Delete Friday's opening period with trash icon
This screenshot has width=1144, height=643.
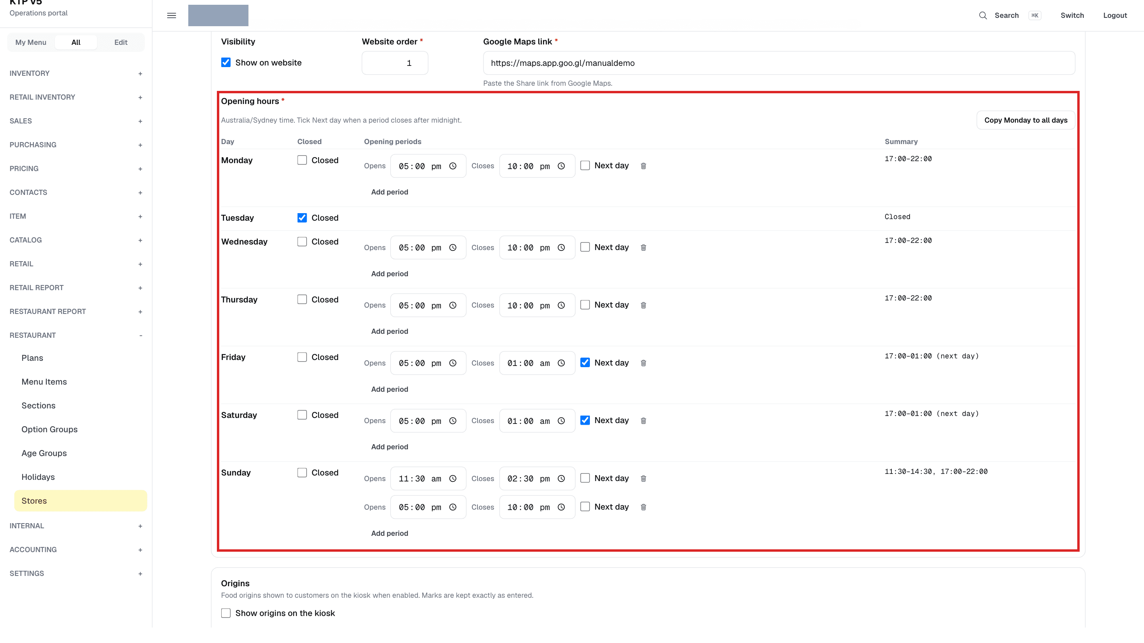643,363
